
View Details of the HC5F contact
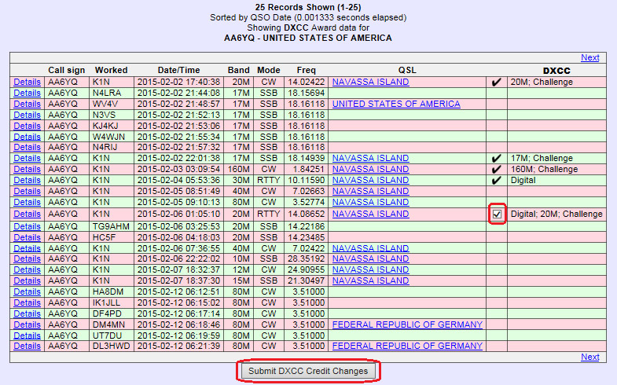click(27, 236)
